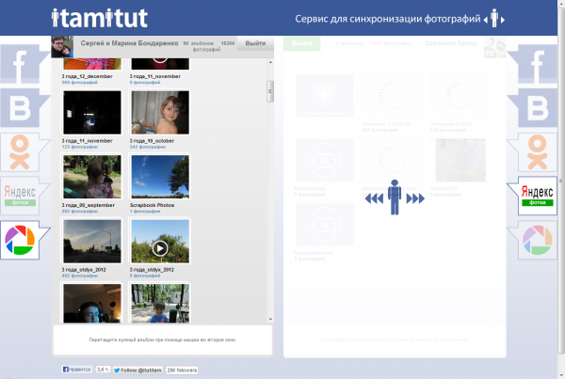The height and width of the screenshot is (379, 565).
Task: Select Facebook source in left sidebar
Action: 21,64
